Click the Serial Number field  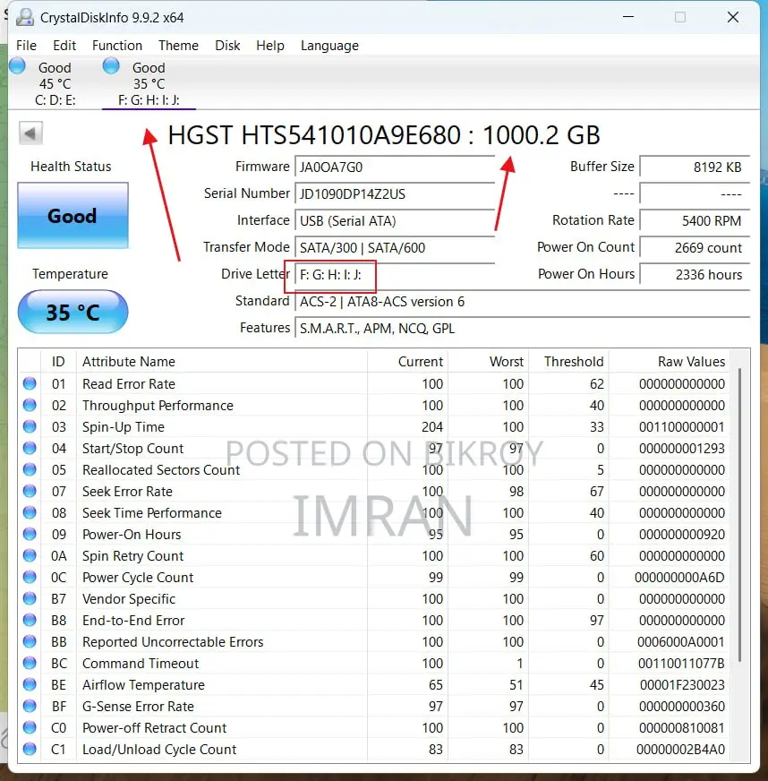pyautogui.click(x=395, y=193)
